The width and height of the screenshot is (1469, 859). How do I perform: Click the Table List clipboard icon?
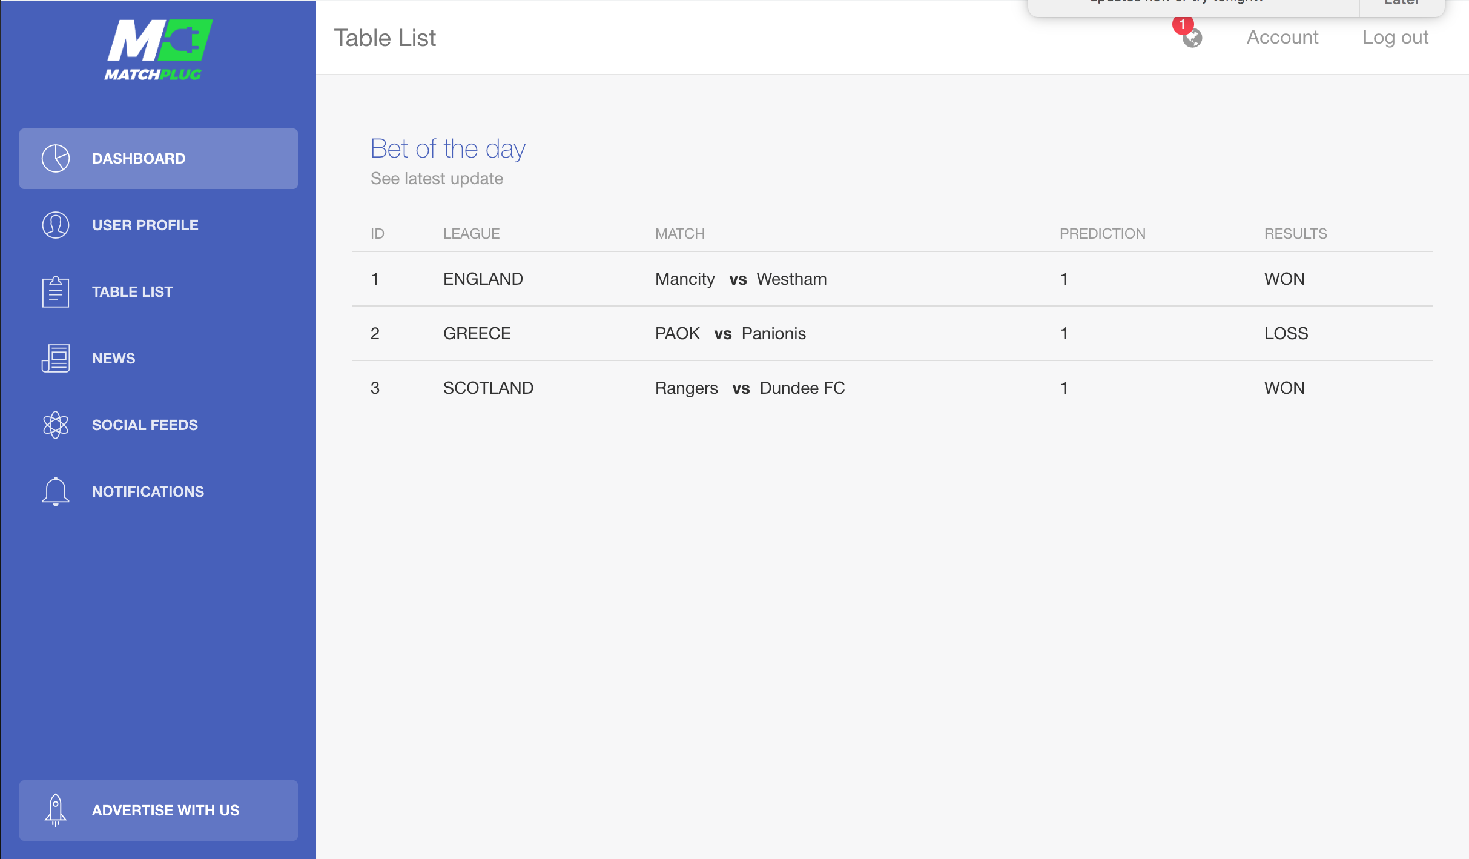[56, 291]
